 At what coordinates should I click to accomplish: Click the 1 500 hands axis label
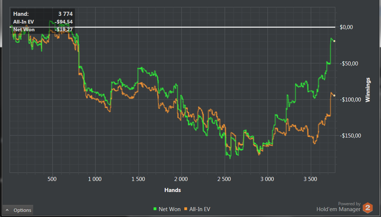[x=138, y=179]
